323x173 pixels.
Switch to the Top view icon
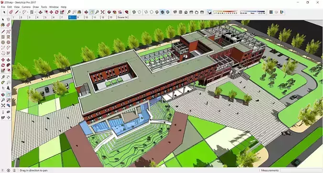tap(181, 12)
